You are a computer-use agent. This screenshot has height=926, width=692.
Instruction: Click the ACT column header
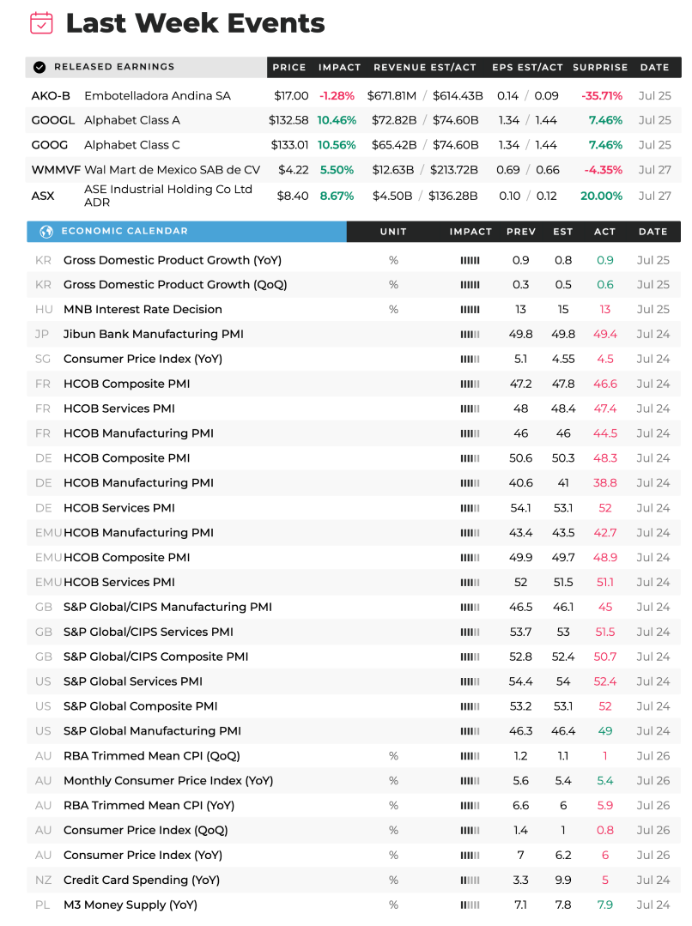point(604,232)
